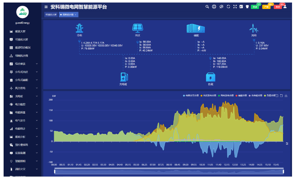Viewport: 296px width, 181px height.
Task: Open 能源综合概况 sidebar item
Action: pos(23,48)
